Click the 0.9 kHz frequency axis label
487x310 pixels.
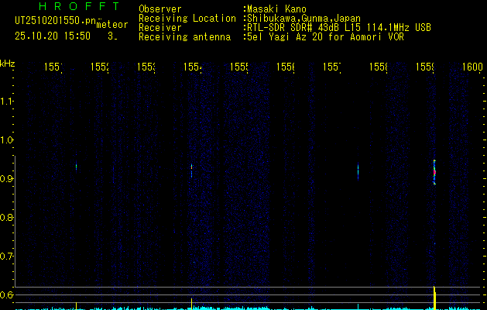pos(5,178)
